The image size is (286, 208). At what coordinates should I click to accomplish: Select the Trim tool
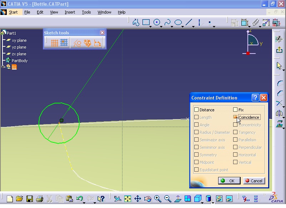pyautogui.click(x=279, y=103)
